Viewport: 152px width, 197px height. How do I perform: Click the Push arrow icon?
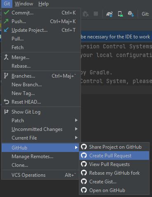[x=6, y=21]
